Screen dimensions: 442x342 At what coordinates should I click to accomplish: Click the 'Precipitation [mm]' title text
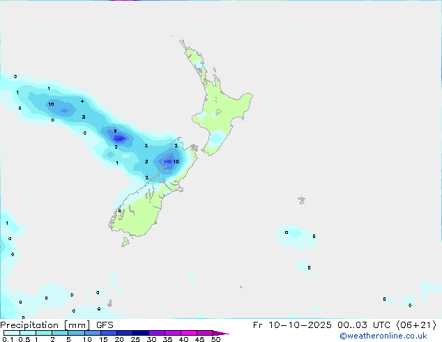pyautogui.click(x=45, y=325)
